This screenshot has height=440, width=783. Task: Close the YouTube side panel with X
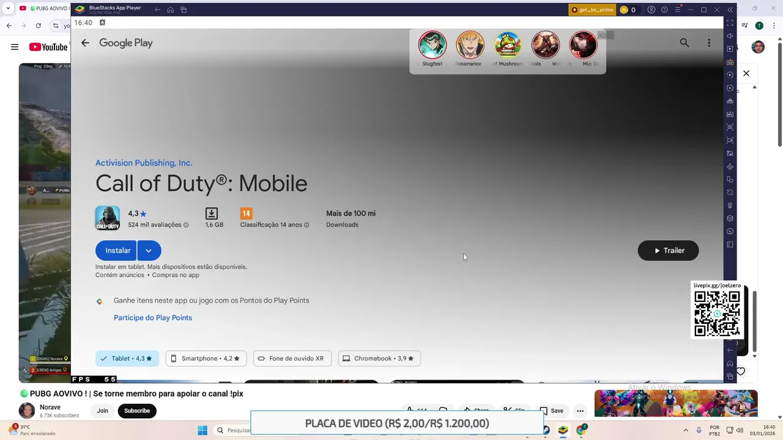pos(746,73)
